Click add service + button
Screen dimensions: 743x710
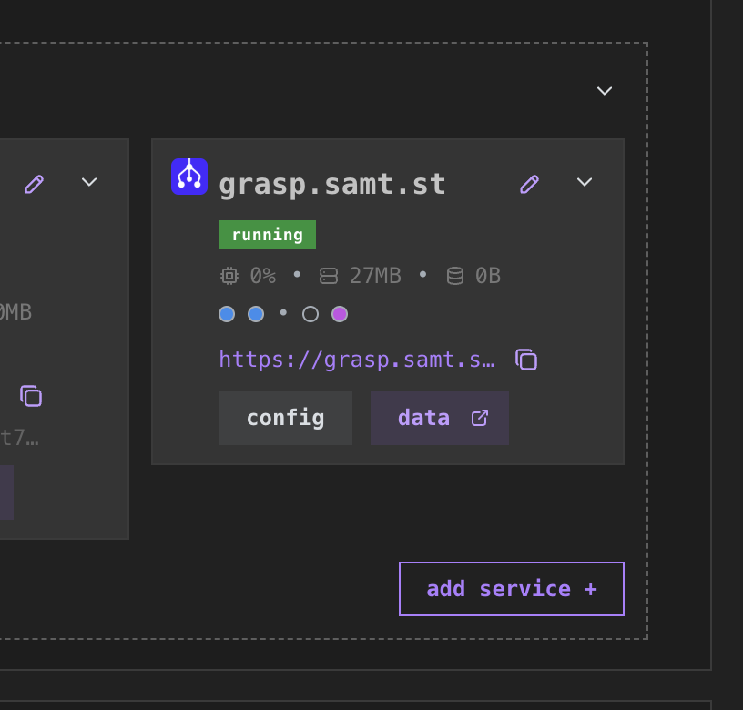coord(512,589)
